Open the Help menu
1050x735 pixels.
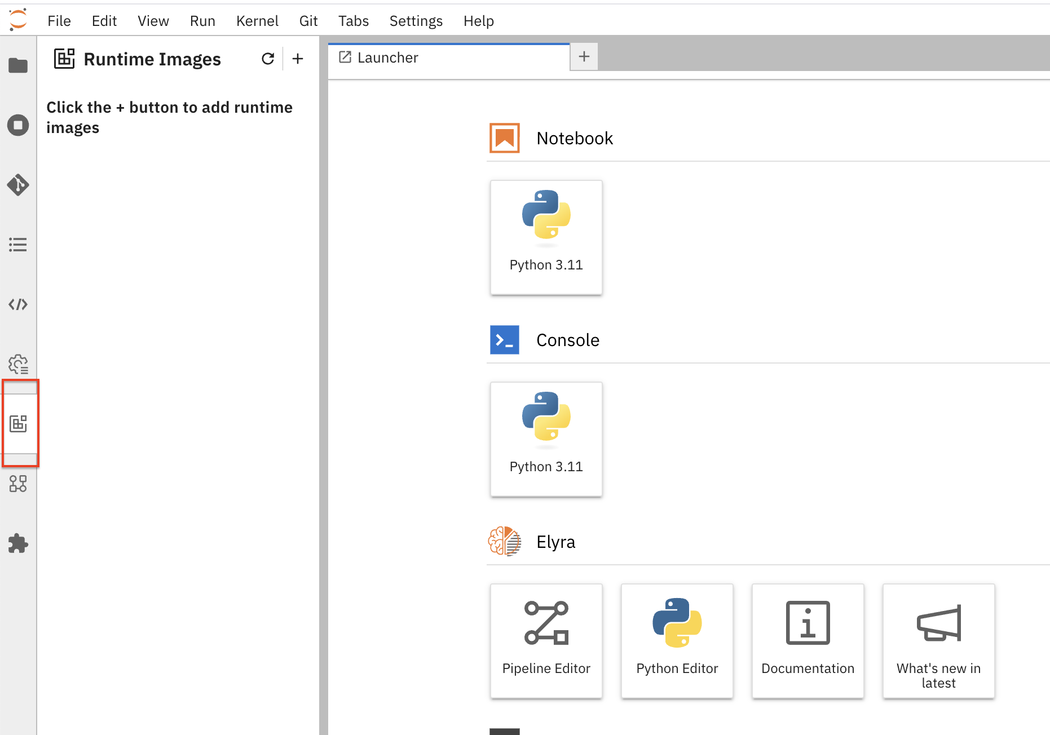pos(479,21)
